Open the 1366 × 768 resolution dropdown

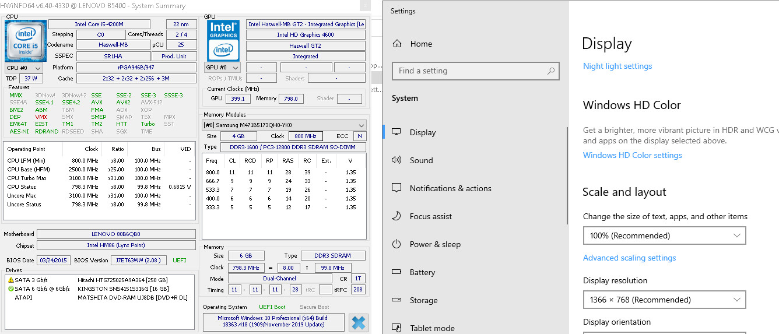pyautogui.click(x=664, y=300)
